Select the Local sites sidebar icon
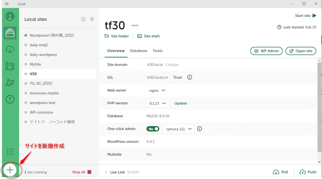This screenshot has width=322, height=179. (x=10, y=33)
